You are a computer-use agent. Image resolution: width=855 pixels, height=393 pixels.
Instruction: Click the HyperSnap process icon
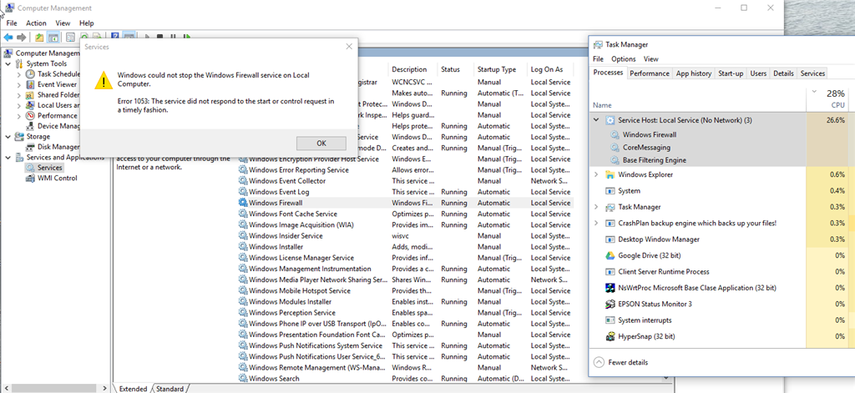[x=610, y=336]
